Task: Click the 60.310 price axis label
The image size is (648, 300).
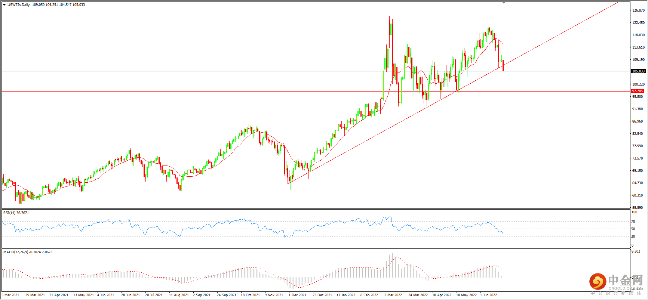Action: 638,195
